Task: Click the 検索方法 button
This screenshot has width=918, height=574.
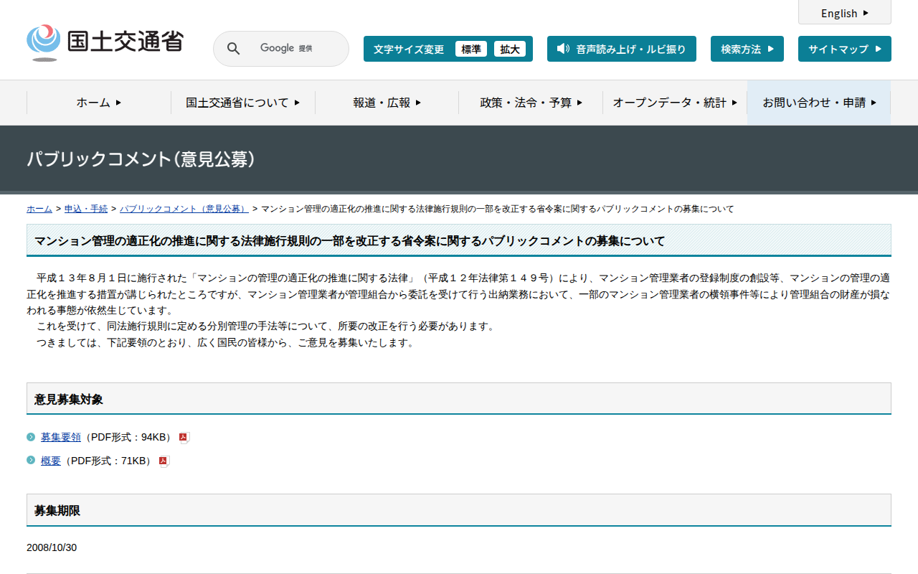Action: 747,49
